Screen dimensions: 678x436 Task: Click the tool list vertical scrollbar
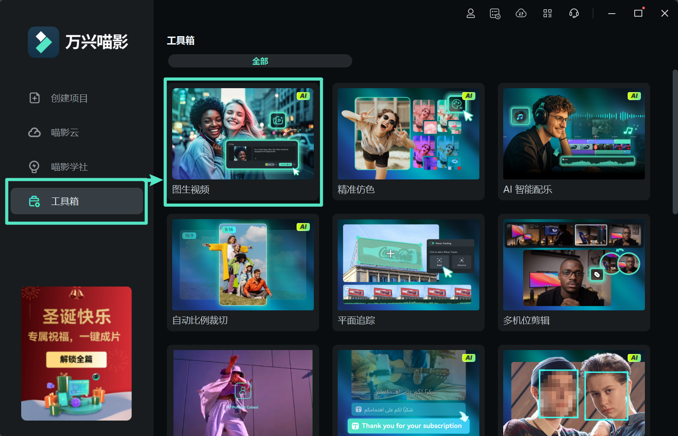tap(674, 142)
